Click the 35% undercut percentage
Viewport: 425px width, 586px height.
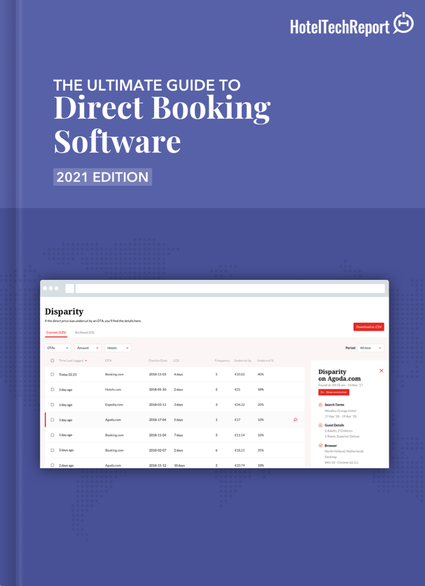(x=260, y=450)
